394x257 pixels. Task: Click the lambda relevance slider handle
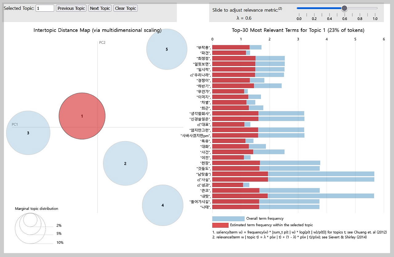(344, 8)
